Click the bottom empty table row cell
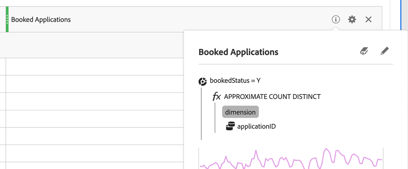The width and height of the screenshot is (408, 169). (94, 165)
